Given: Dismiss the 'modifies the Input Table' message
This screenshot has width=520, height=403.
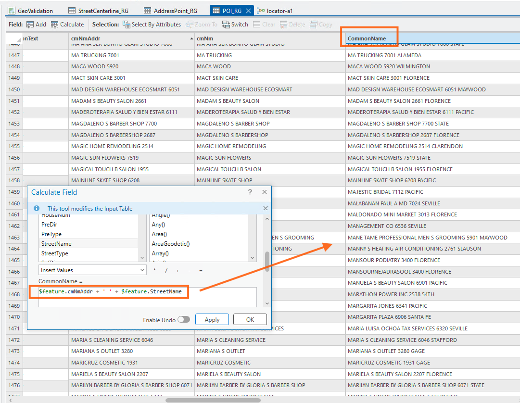Looking at the screenshot, I should pos(265,208).
